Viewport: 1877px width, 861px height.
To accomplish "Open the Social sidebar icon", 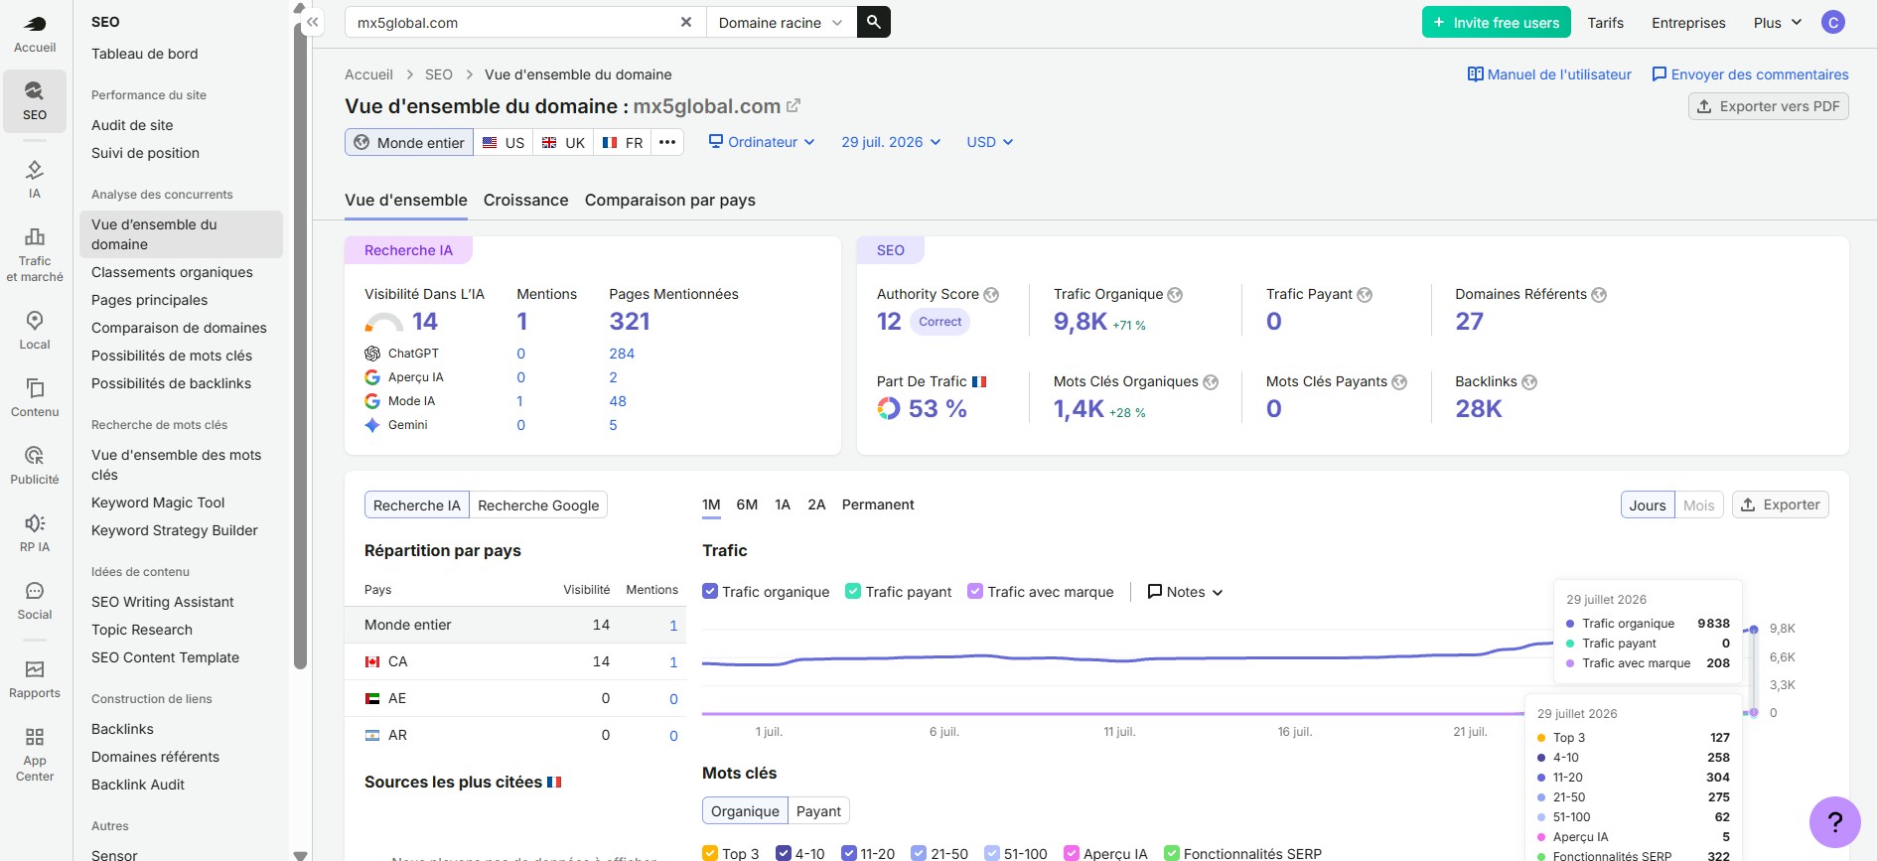I will [35, 600].
